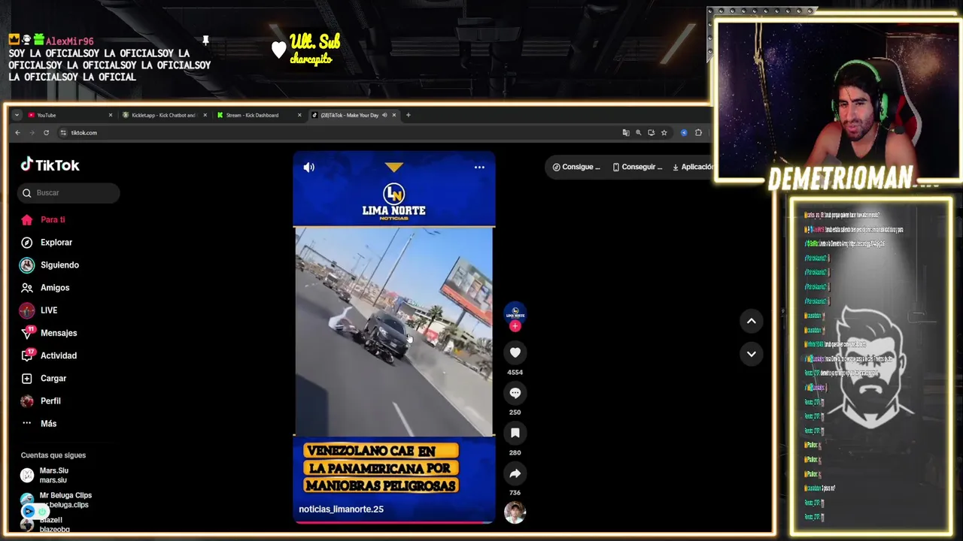Open the video three-dots options menu
The width and height of the screenshot is (963, 541).
coord(479,167)
